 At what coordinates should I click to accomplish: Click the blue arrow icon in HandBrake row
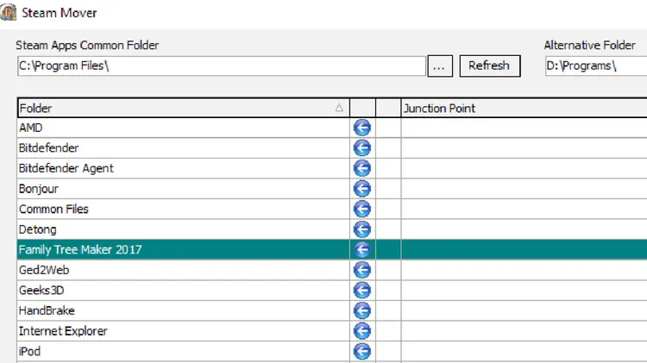click(x=361, y=310)
